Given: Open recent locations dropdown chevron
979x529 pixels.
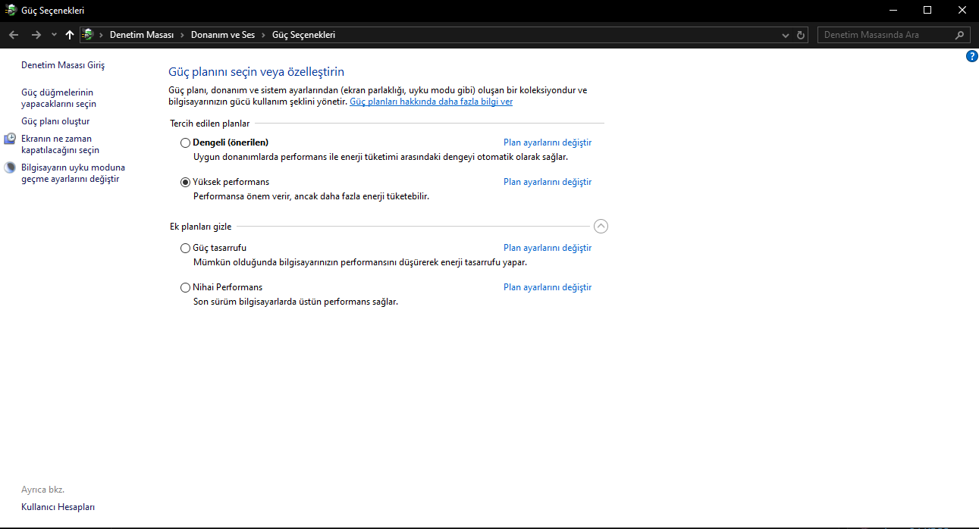Looking at the screenshot, I should (x=54, y=35).
